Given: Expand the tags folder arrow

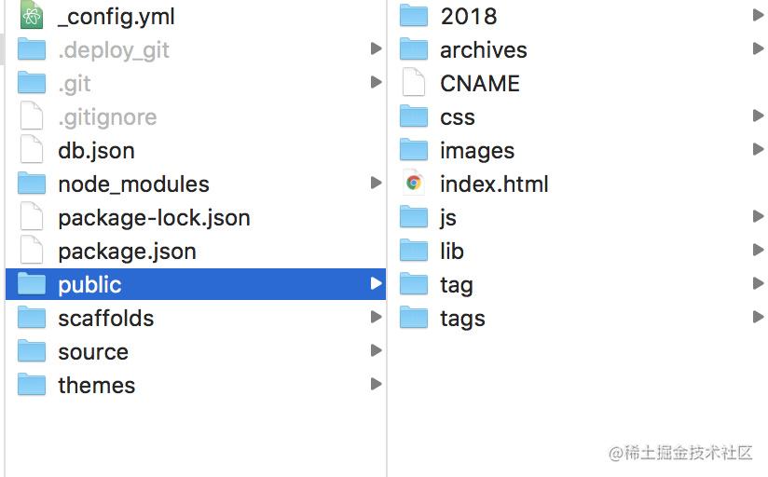Looking at the screenshot, I should 758,318.
